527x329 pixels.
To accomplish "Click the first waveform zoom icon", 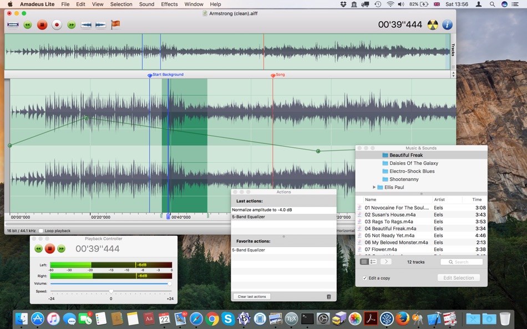I will tap(86, 24).
